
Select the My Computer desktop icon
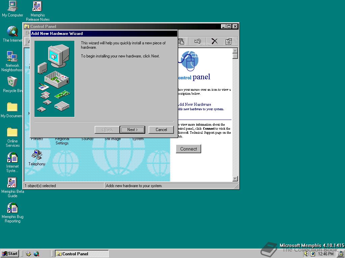point(12,9)
